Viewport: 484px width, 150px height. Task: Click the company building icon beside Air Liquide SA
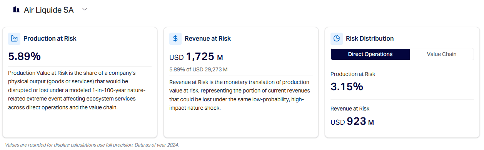pos(16,10)
